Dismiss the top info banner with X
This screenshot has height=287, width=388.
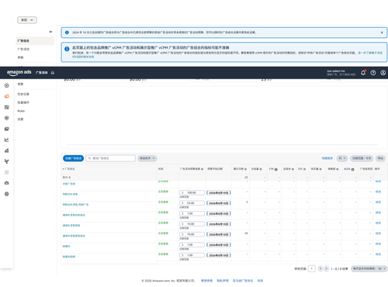pyautogui.click(x=382, y=33)
